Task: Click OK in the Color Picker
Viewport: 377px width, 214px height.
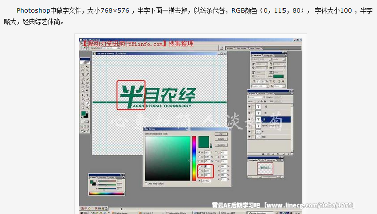Action: (221, 134)
